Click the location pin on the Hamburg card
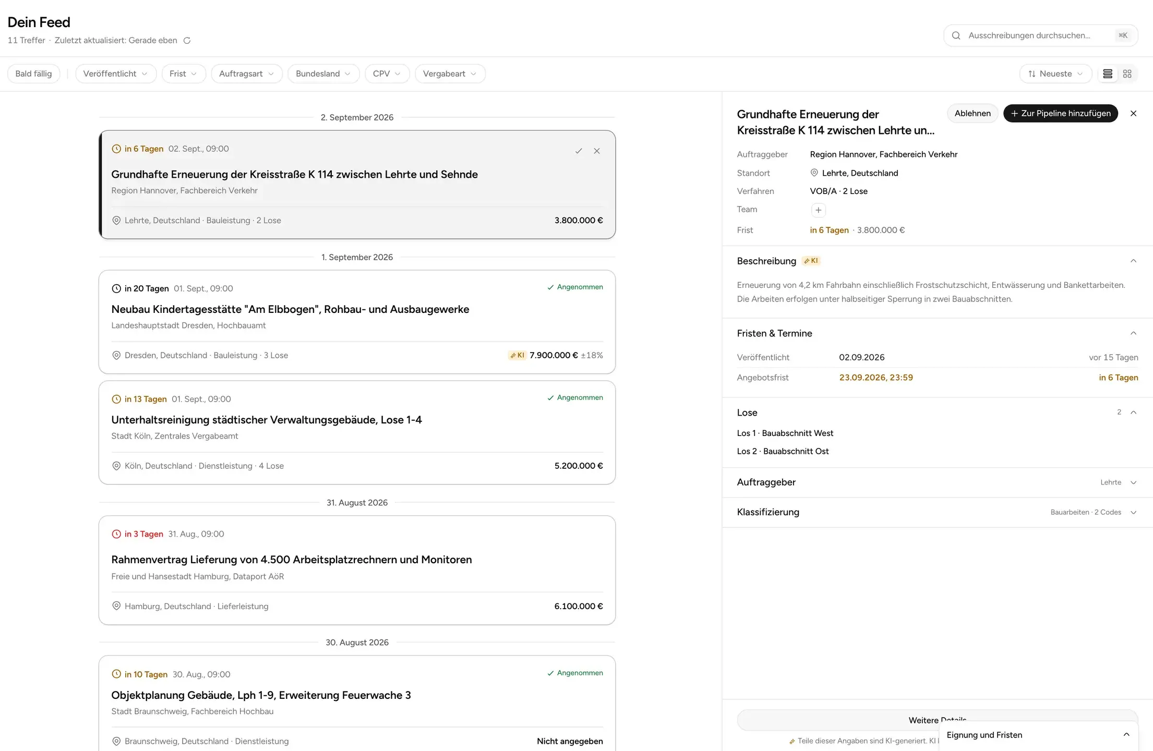 (x=116, y=606)
